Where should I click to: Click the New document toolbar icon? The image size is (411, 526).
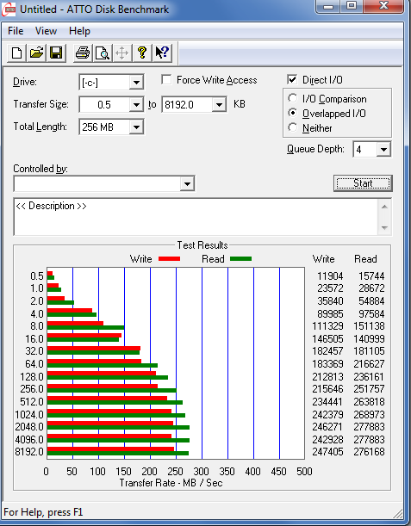[x=16, y=53]
